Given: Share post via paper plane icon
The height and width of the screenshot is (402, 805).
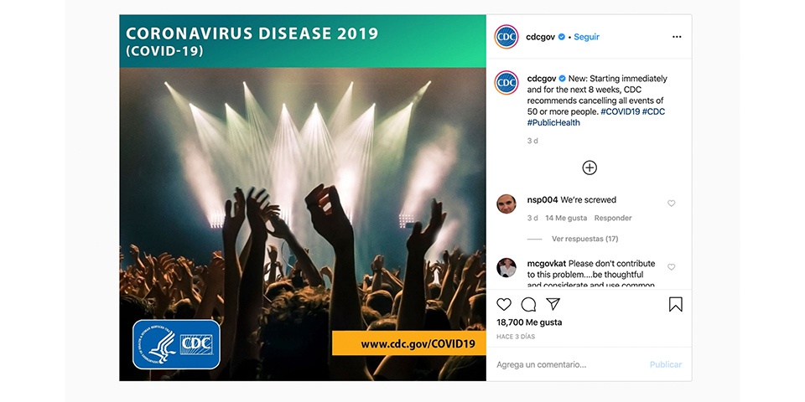Looking at the screenshot, I should [x=553, y=304].
